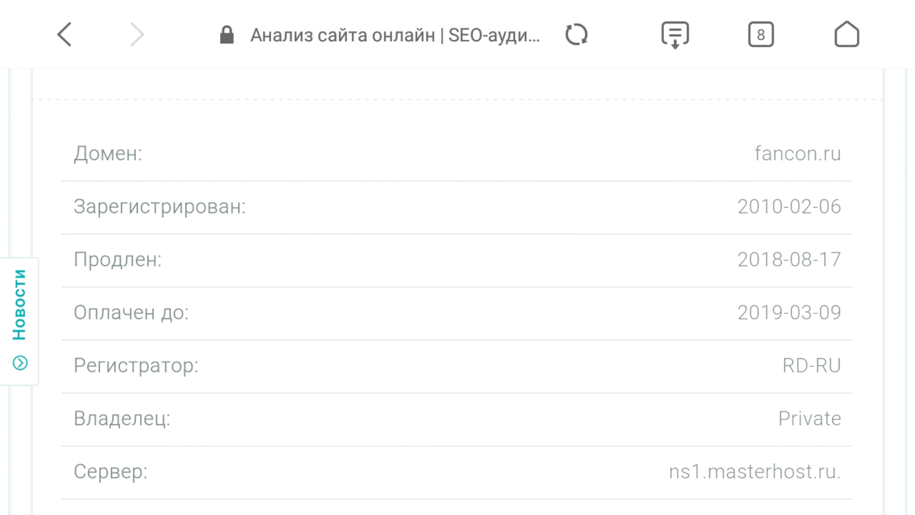Click the circled arrow on Новости panel
Viewport: 915px width, 515px height.
click(x=20, y=363)
